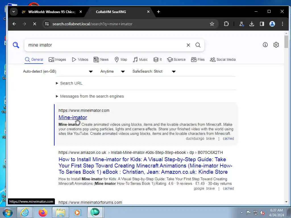Click the page vertical scrollbar thumb

pyautogui.click(x=286, y=42)
